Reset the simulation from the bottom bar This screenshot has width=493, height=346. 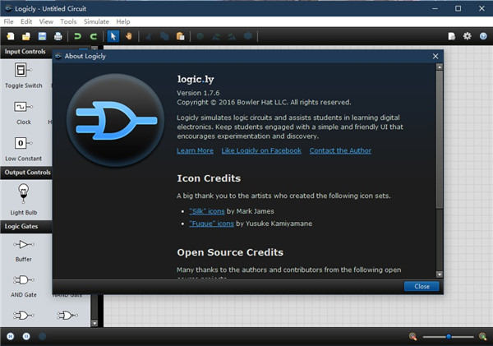(11, 337)
